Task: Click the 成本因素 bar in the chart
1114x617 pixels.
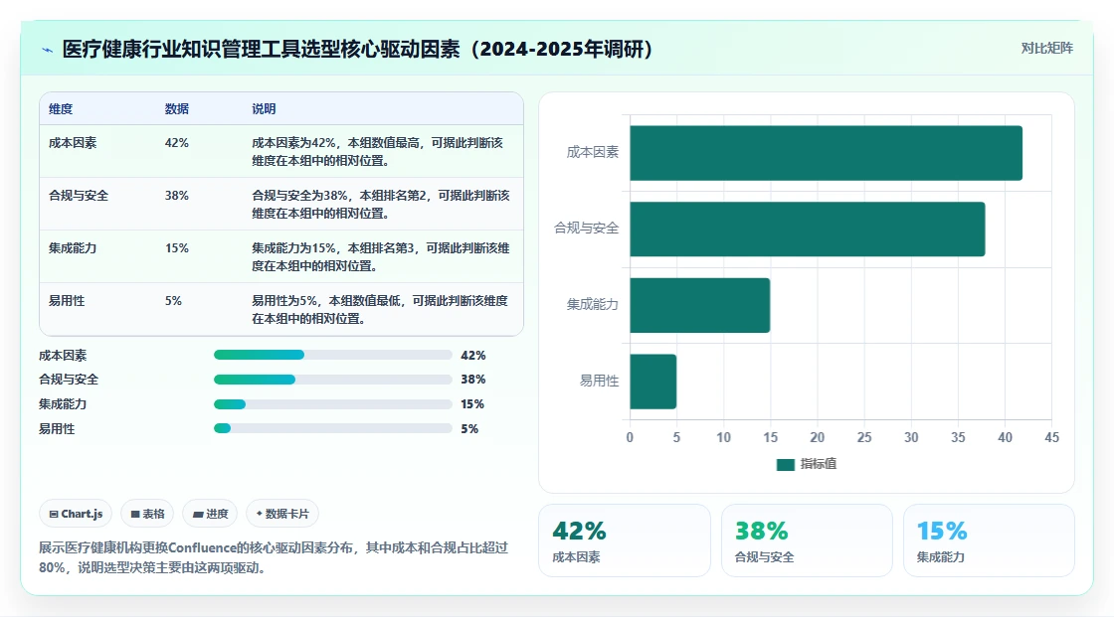Action: click(826, 153)
